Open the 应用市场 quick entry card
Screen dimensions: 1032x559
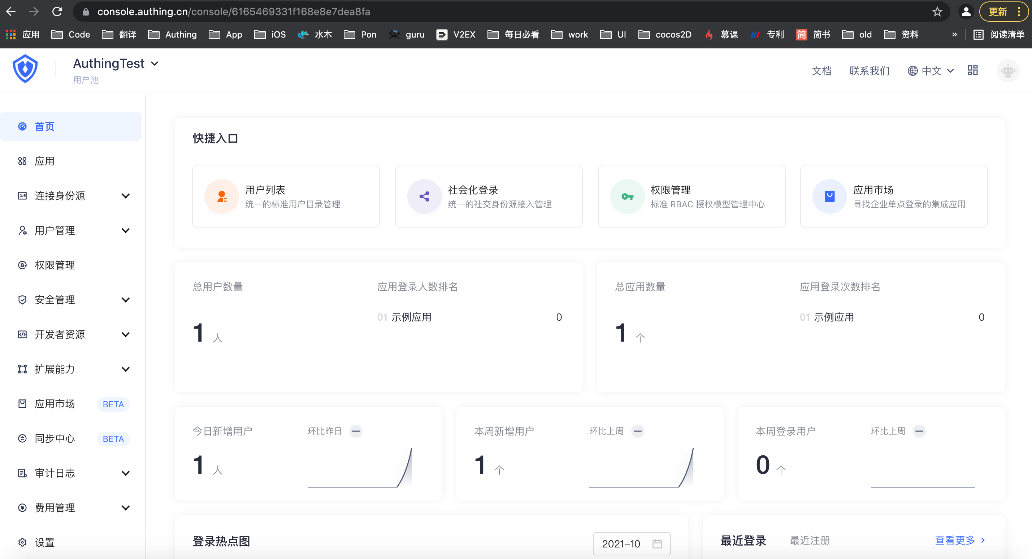tap(894, 196)
